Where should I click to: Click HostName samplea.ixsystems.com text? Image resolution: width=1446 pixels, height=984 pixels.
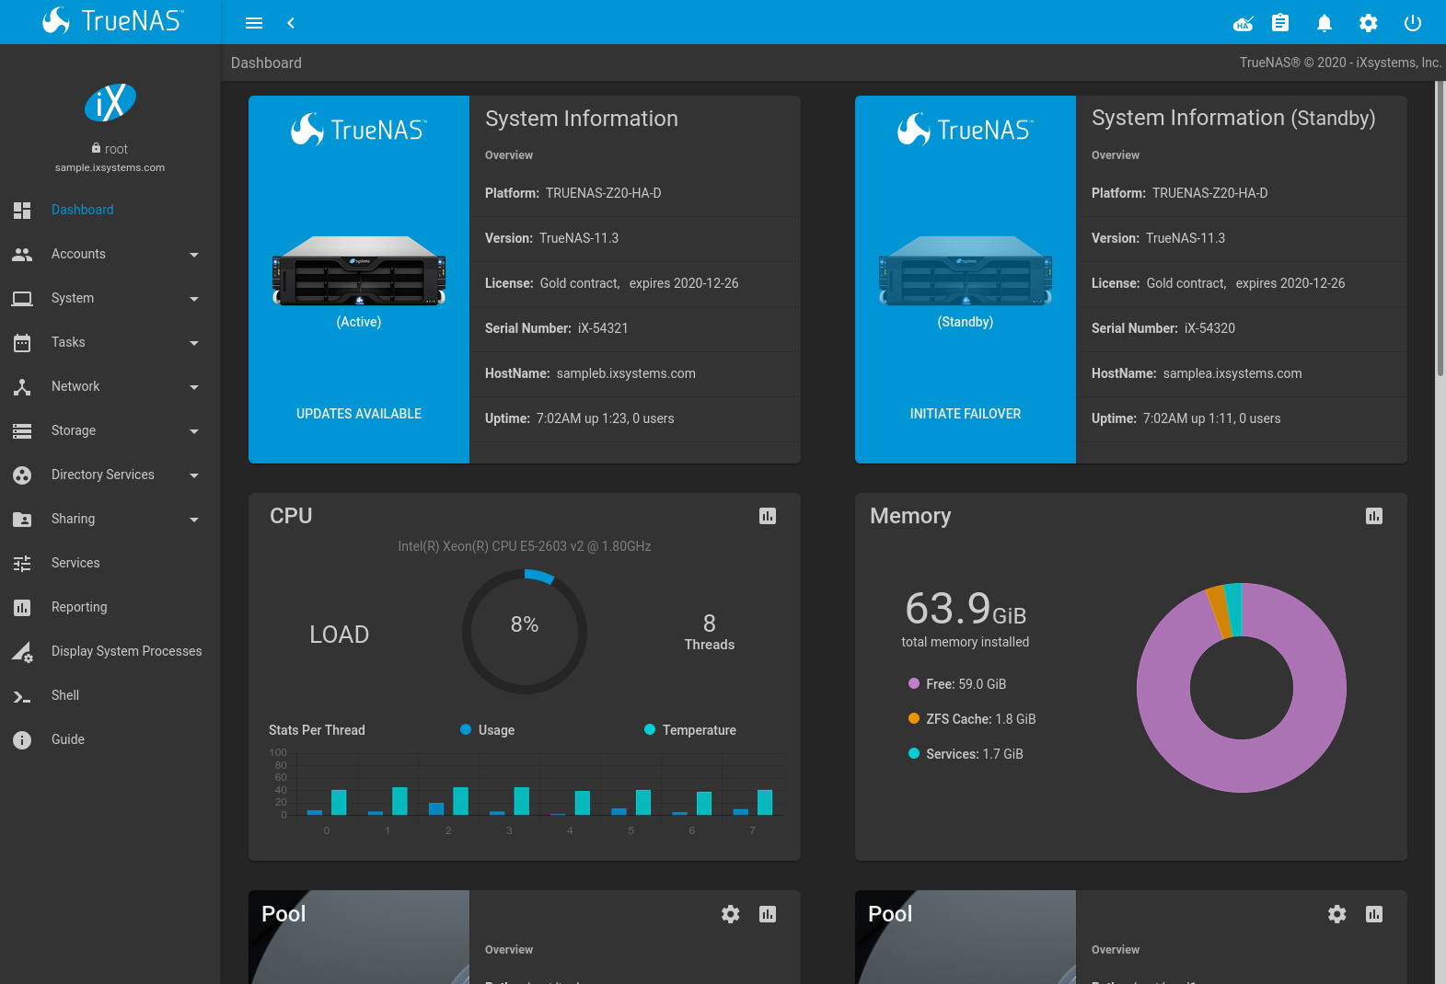1232,373
